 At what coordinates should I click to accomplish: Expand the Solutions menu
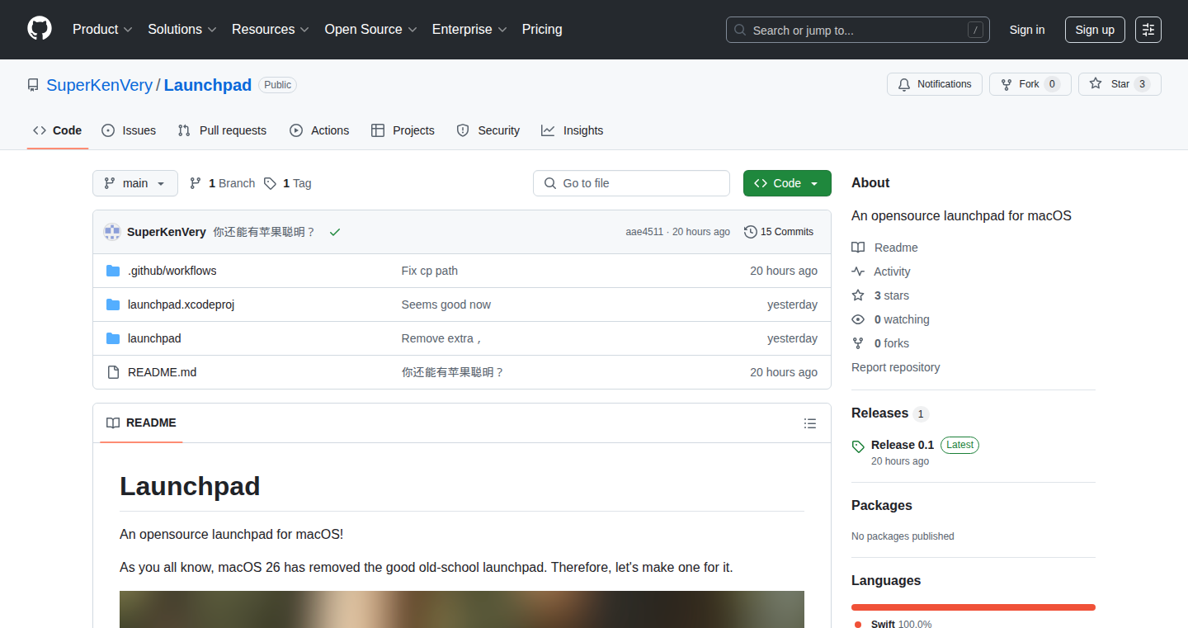click(182, 30)
